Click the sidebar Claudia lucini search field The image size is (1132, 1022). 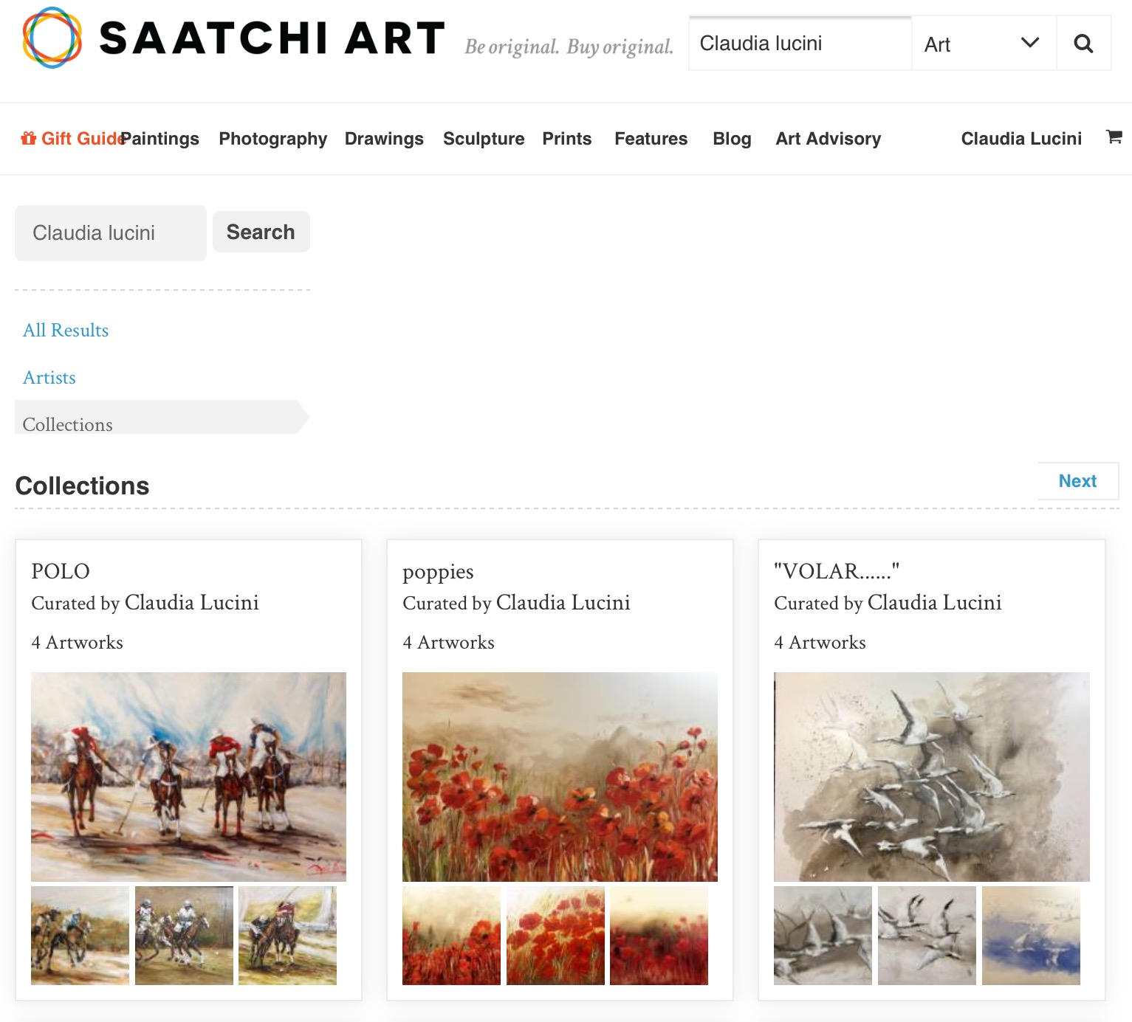(x=111, y=233)
